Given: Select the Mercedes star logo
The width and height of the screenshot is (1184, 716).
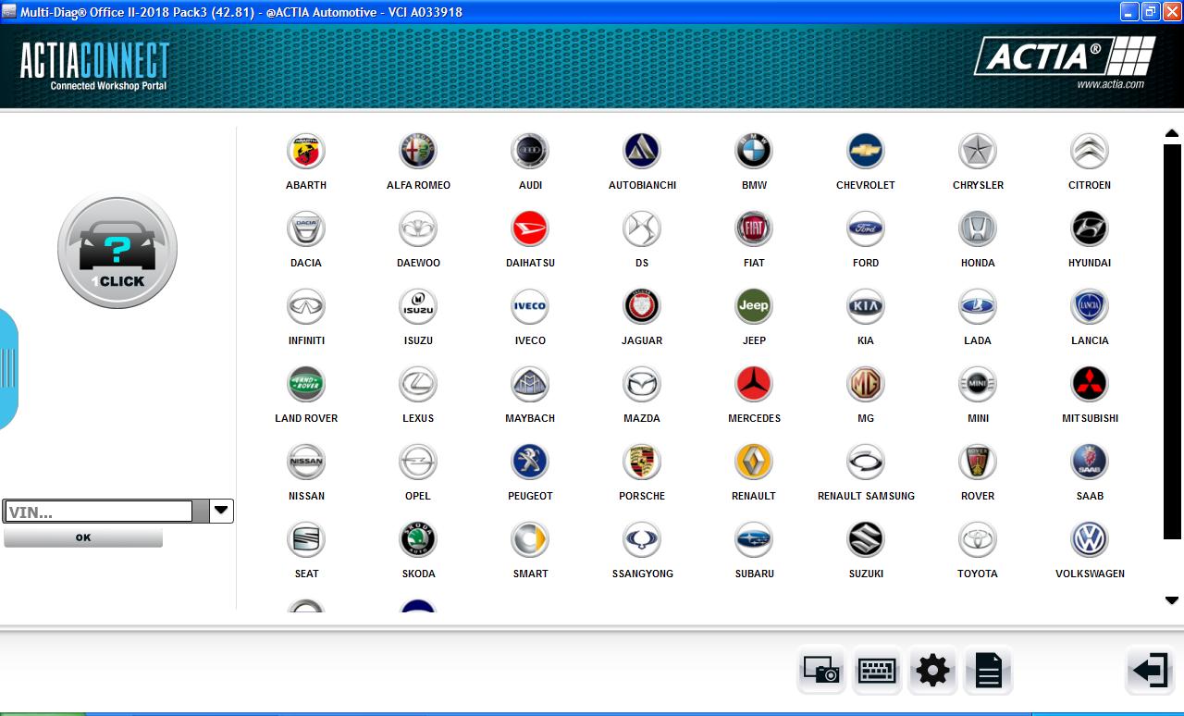Looking at the screenshot, I should (x=754, y=384).
